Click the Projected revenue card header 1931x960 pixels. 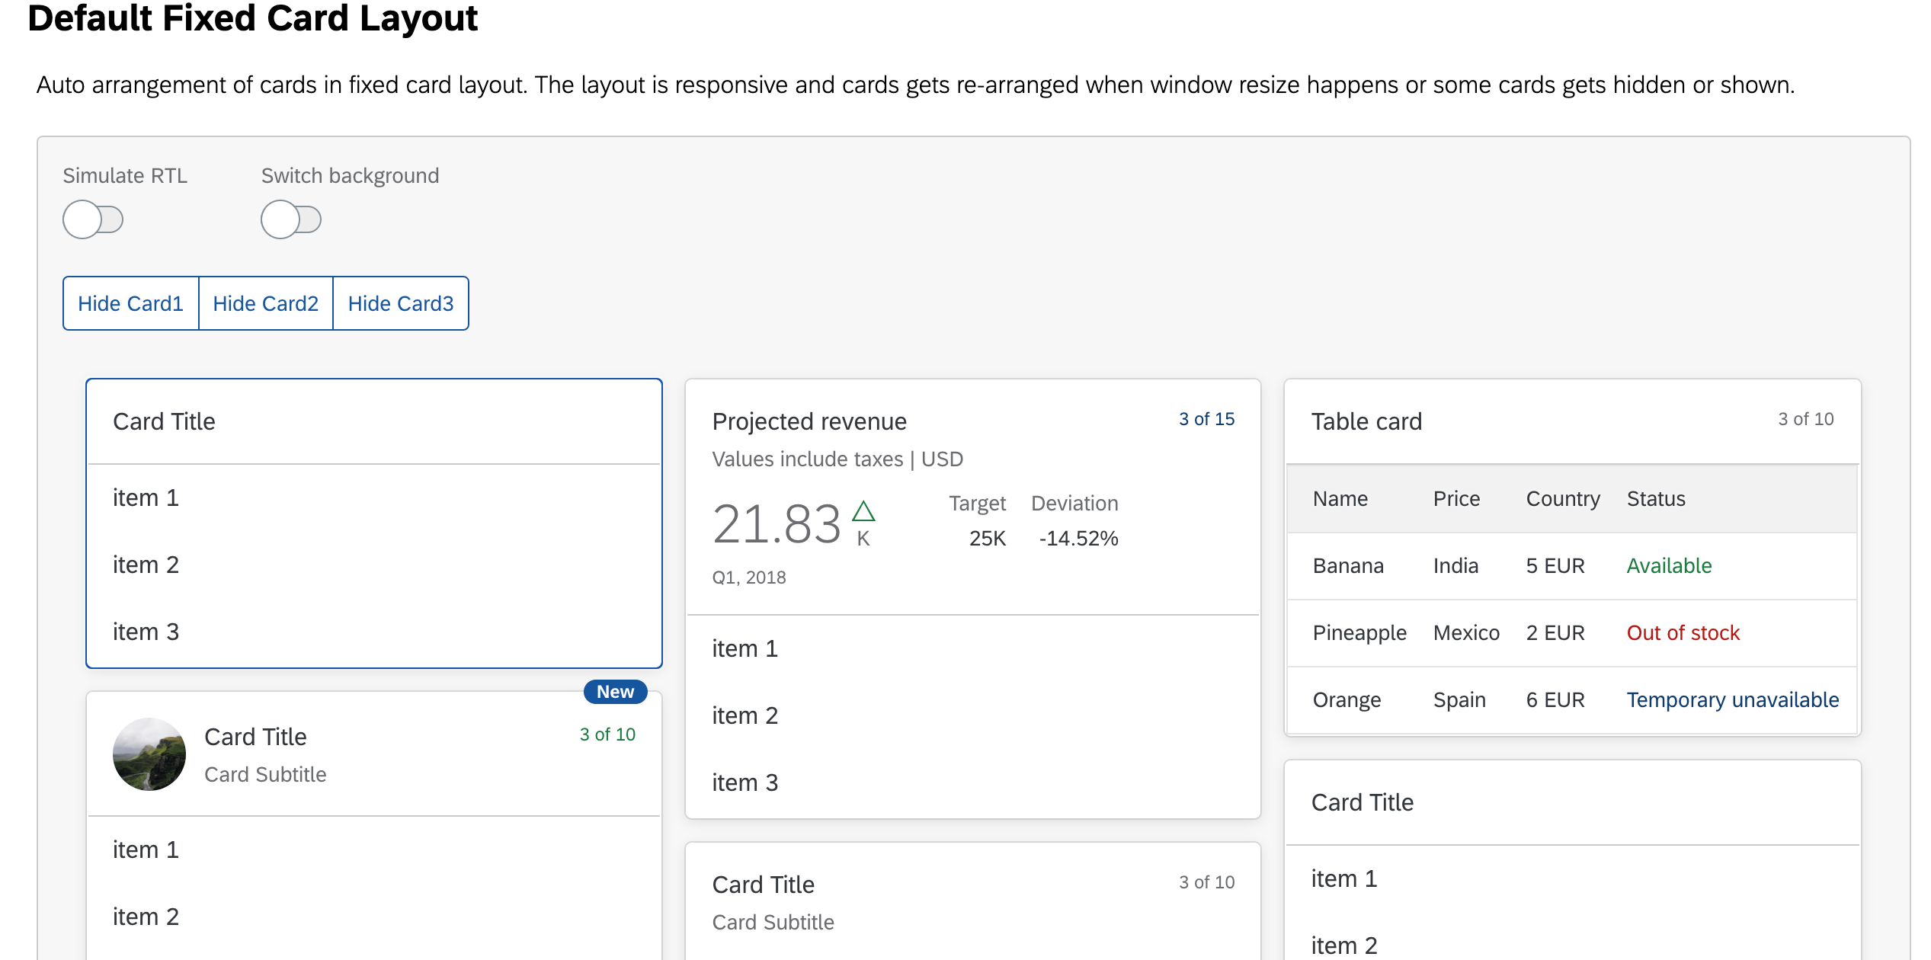[x=809, y=421]
